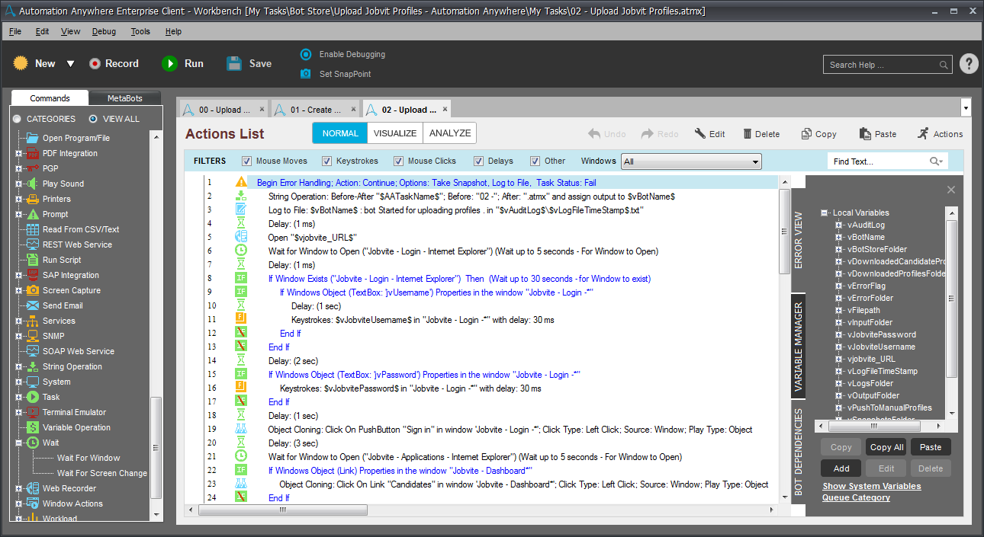Toggle the Keystrokes filter checkbox
Image resolution: width=984 pixels, height=537 pixels.
click(x=326, y=161)
